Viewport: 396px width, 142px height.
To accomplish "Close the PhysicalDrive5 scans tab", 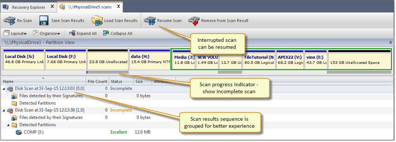I will (118, 6).
